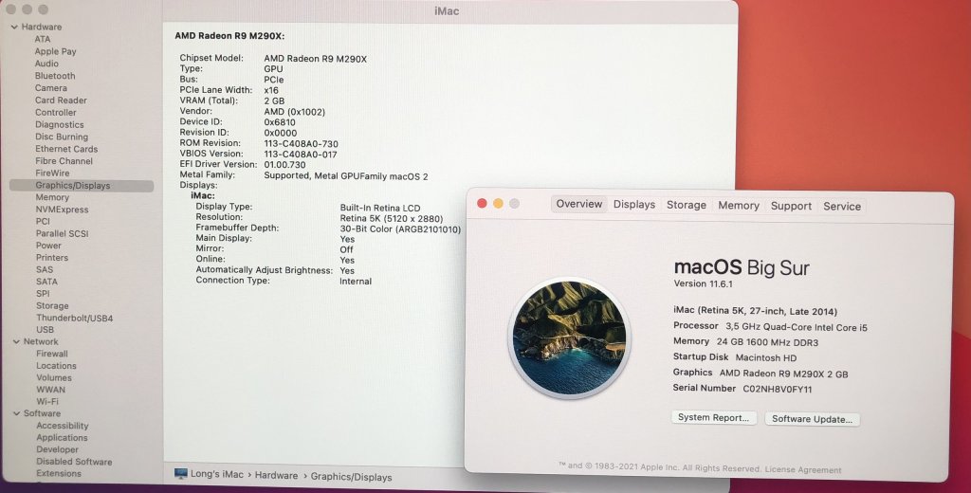Select Diagnostics in the sidebar

[x=60, y=124]
